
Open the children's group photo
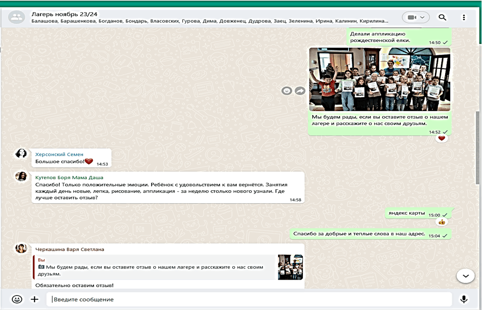[380, 79]
